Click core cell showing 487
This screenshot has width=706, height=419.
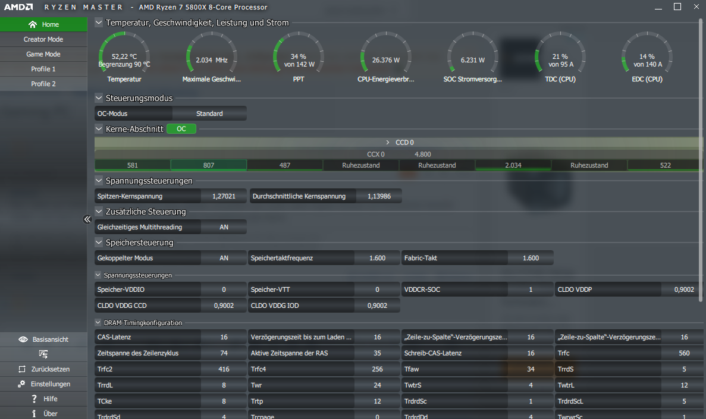284,165
